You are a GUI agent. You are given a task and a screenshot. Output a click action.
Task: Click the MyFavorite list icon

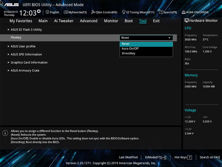click(66, 12)
